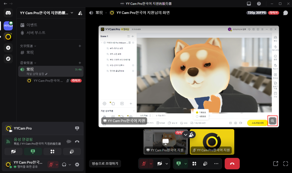Toggle microphone mute in bottom call bar
Screen dimensions: 292x173
[143, 164]
